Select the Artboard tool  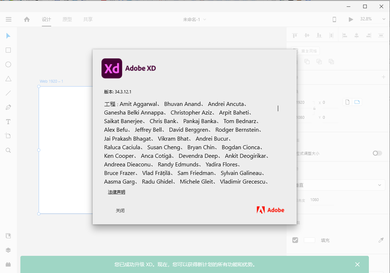(x=8, y=136)
